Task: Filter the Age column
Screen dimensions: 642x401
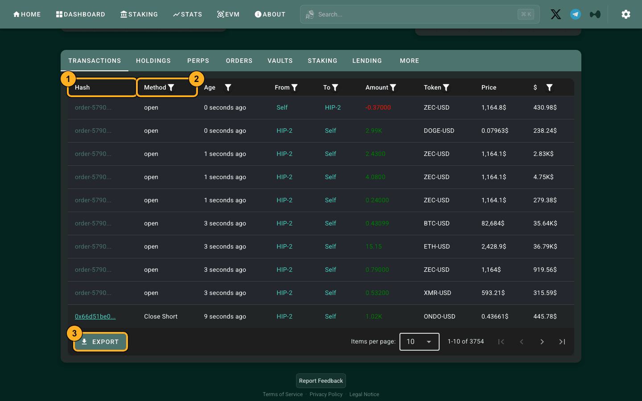Action: [228, 87]
